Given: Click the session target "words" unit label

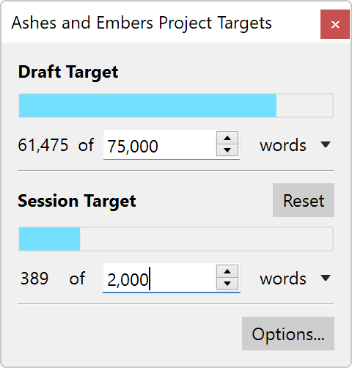Looking at the screenshot, I should (283, 279).
